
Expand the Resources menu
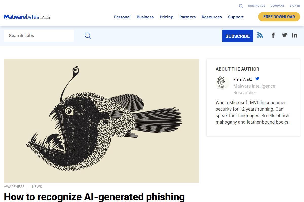pyautogui.click(x=212, y=17)
